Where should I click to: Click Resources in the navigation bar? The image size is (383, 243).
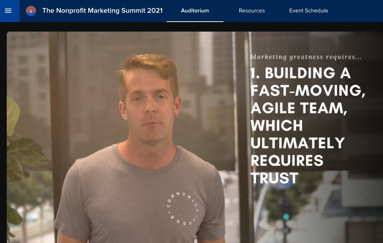tap(252, 11)
